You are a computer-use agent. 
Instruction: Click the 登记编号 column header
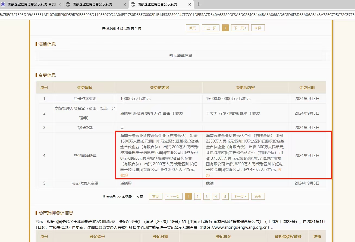click(x=97, y=237)
